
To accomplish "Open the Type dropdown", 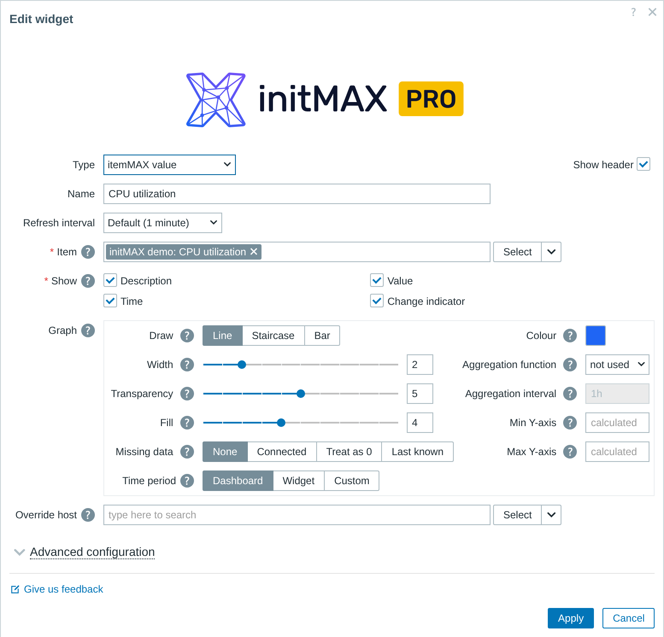I will tap(170, 165).
